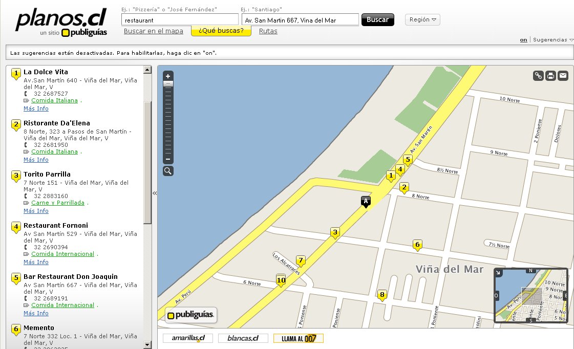Send the map by email envelope icon
The image size is (574, 349).
563,76
